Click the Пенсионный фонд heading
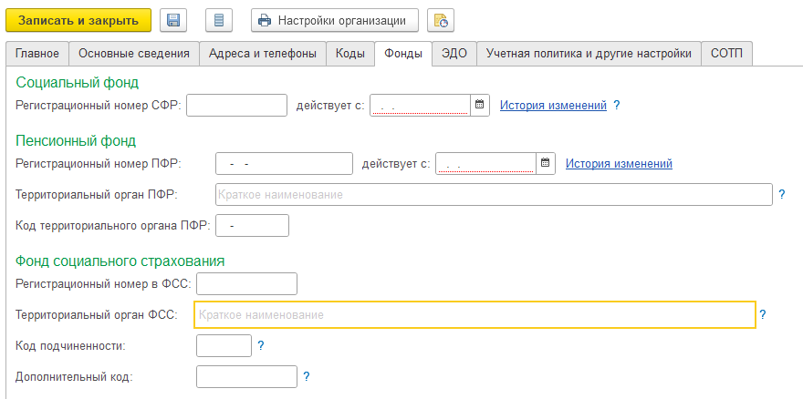This screenshot has height=399, width=803. pyautogui.click(x=76, y=140)
